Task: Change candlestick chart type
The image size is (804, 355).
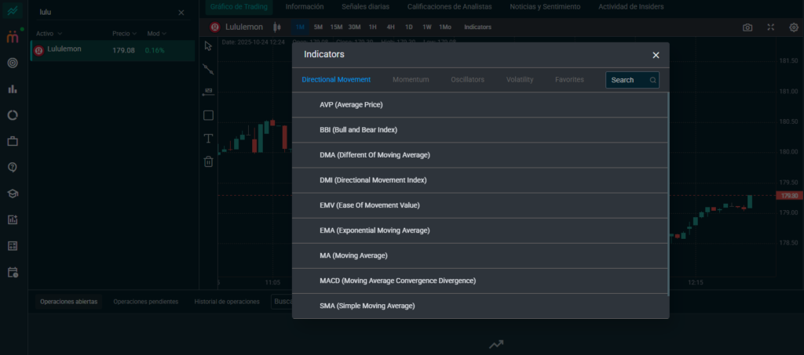Action: (x=276, y=27)
